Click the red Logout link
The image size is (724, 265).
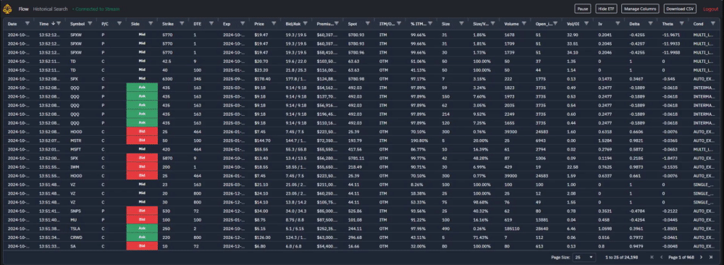(x=711, y=9)
